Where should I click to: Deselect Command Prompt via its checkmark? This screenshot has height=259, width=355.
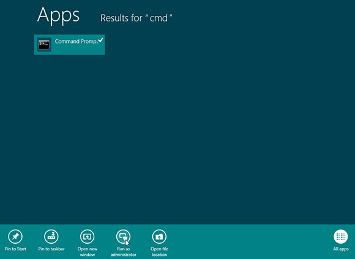tap(101, 40)
